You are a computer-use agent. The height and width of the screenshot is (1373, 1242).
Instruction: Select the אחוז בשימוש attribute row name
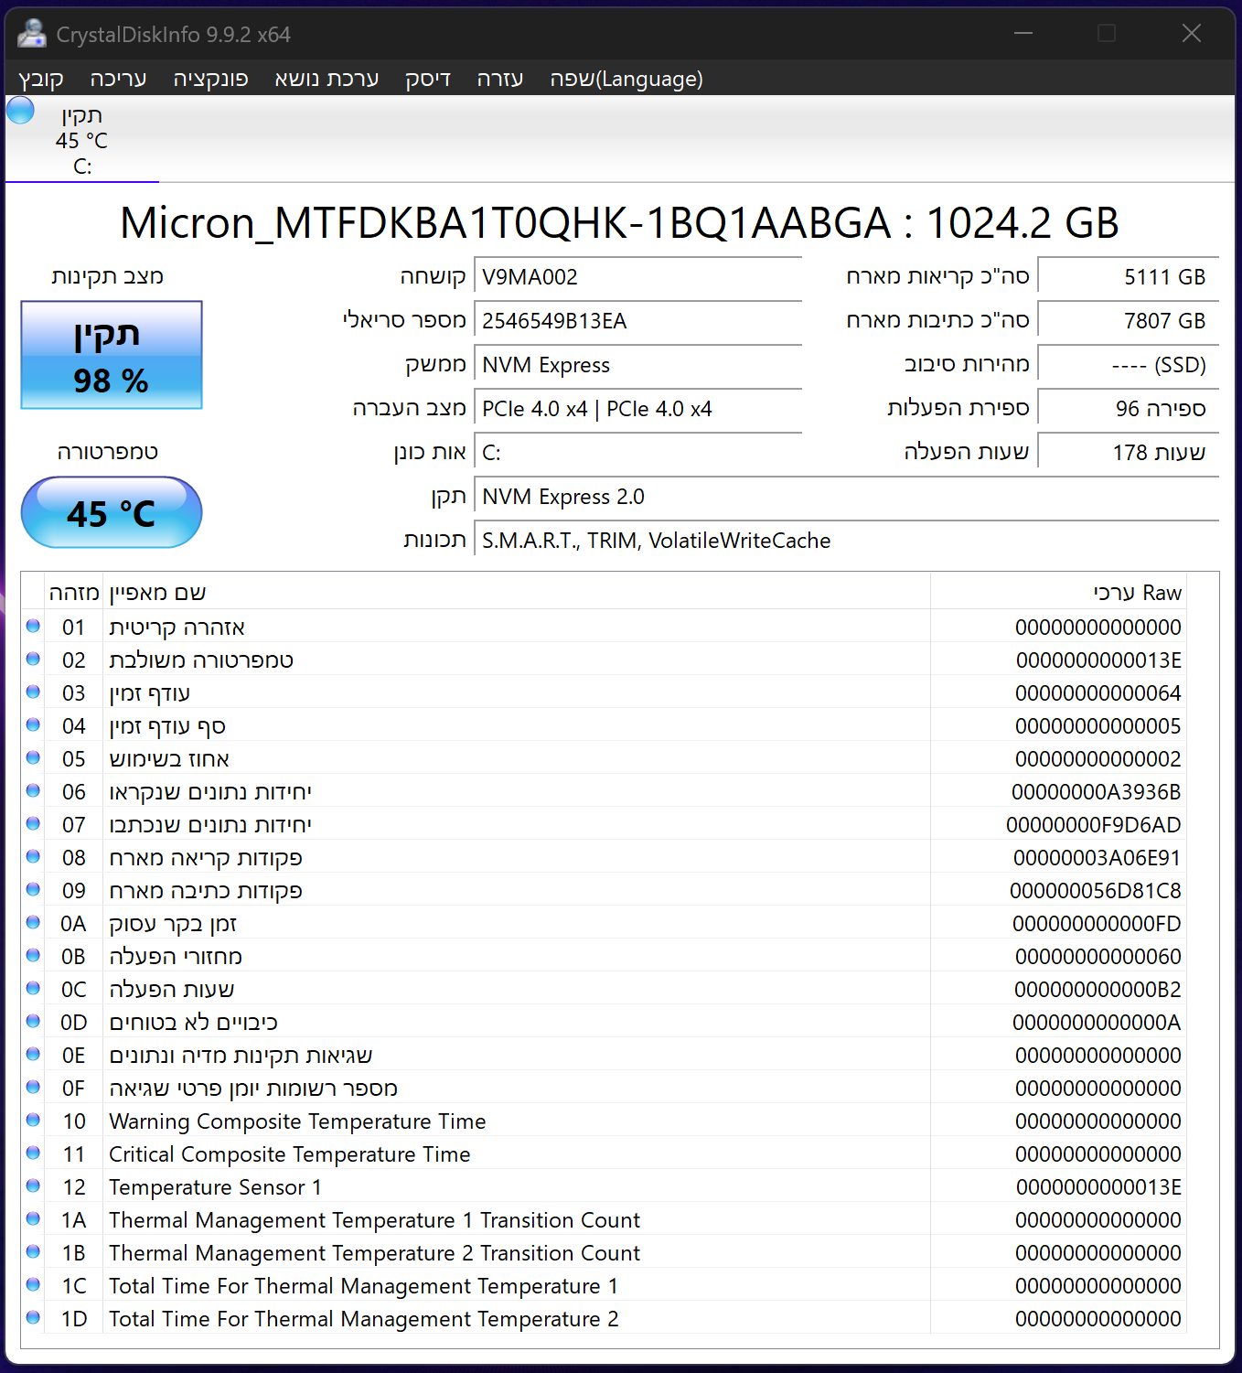169,759
